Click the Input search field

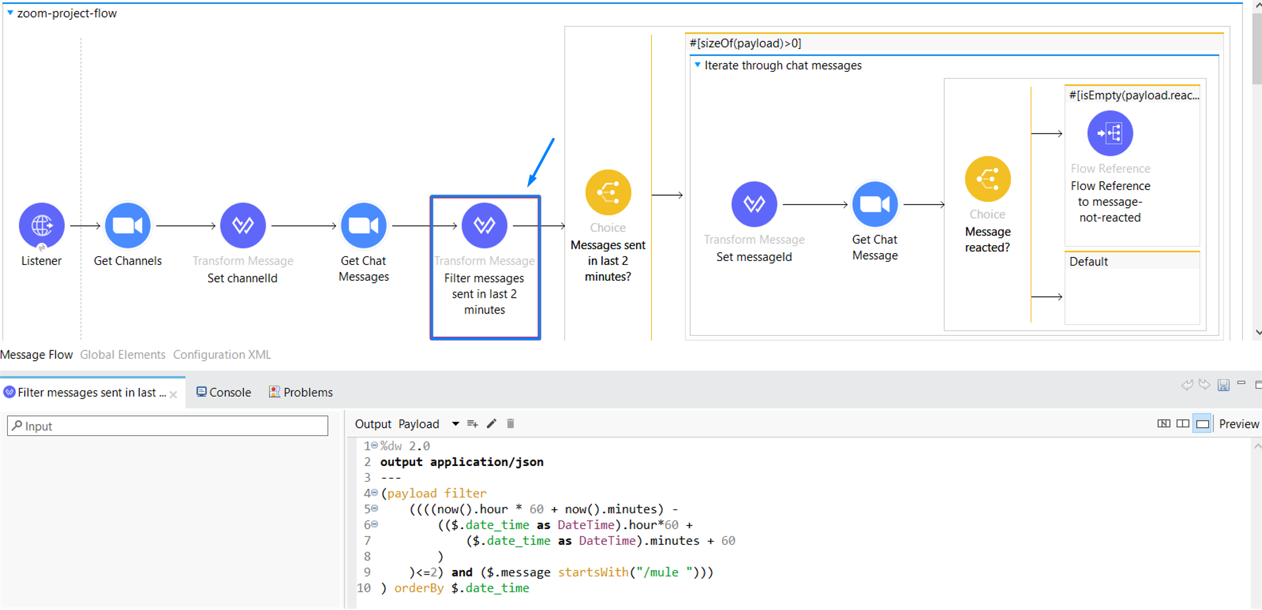point(168,425)
